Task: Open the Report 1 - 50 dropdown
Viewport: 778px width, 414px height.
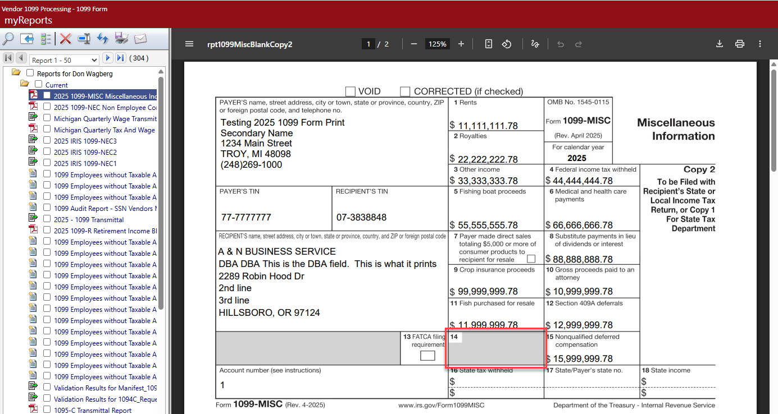Action: [x=65, y=60]
